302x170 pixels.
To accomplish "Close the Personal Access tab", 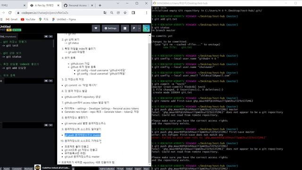I will coord(92,5).
